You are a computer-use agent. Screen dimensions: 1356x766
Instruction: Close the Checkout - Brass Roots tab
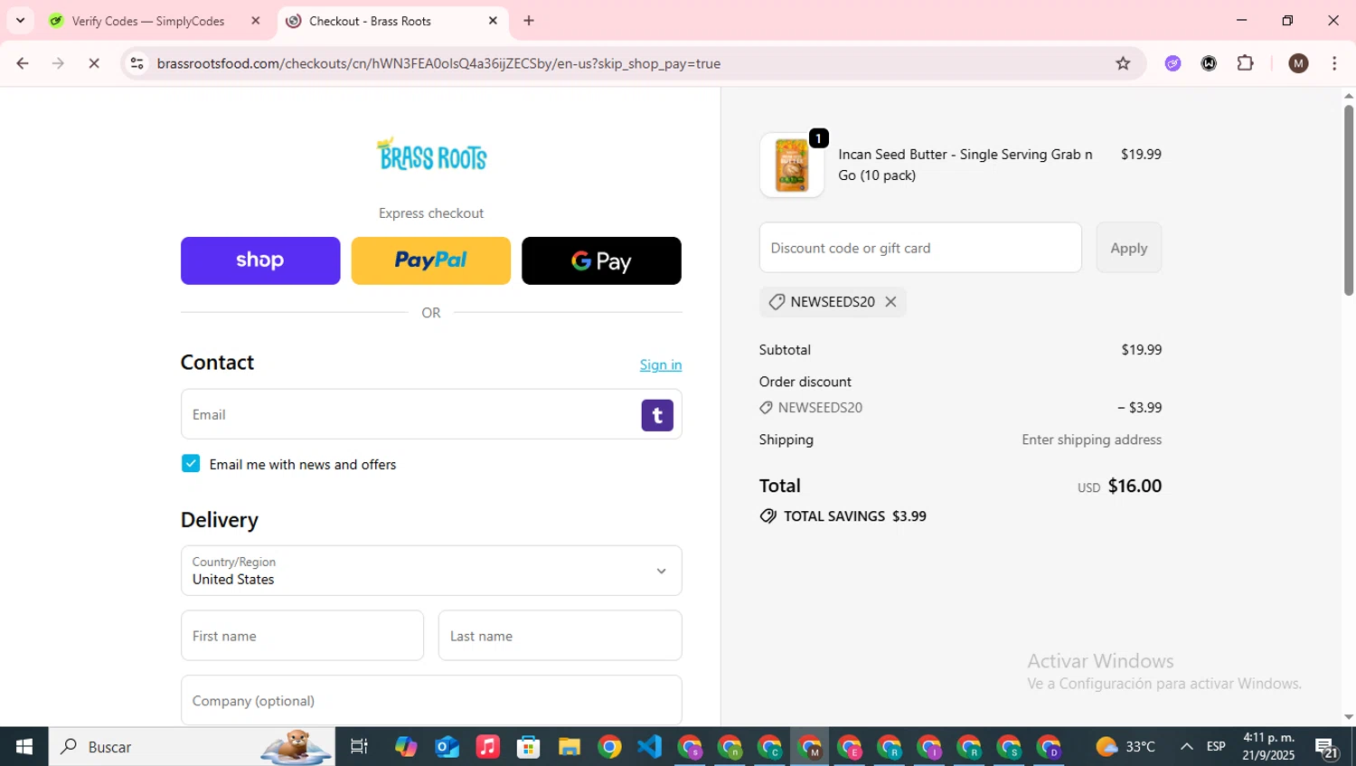point(493,21)
